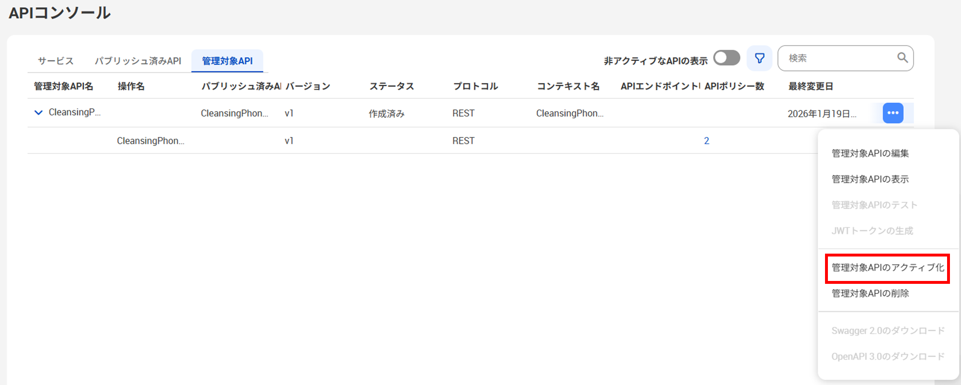Select 管理対象APIのアクティブ化 menu item
961x385 pixels.
click(x=887, y=268)
